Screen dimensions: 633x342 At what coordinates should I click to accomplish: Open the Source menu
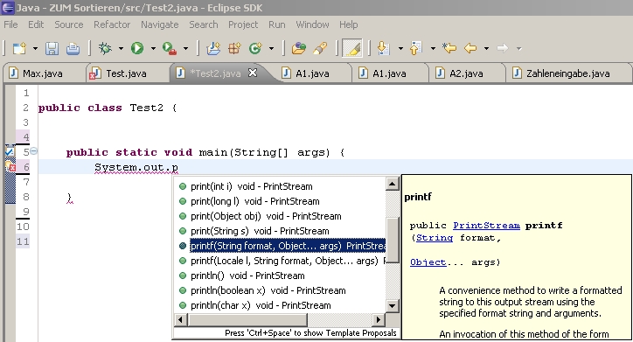point(69,24)
